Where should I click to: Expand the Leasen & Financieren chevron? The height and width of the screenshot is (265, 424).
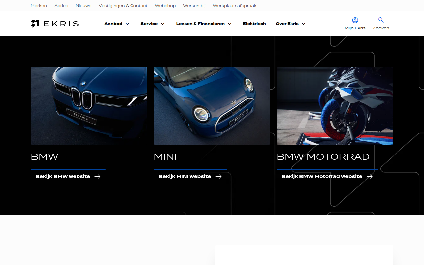tap(230, 24)
